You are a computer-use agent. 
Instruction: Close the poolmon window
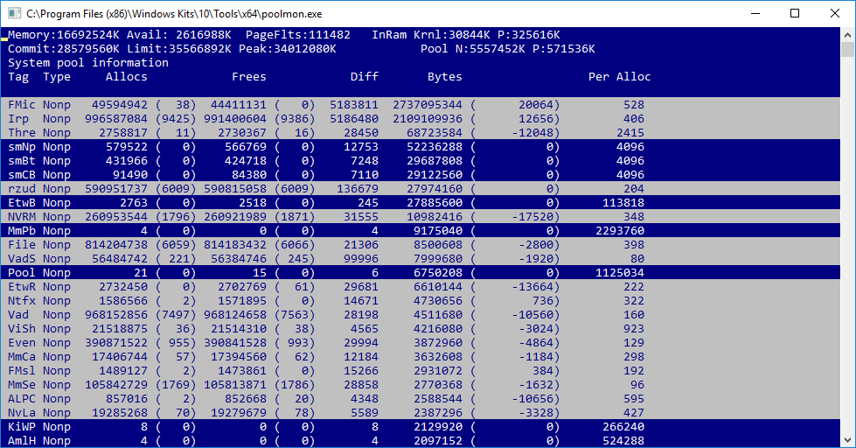coord(835,13)
